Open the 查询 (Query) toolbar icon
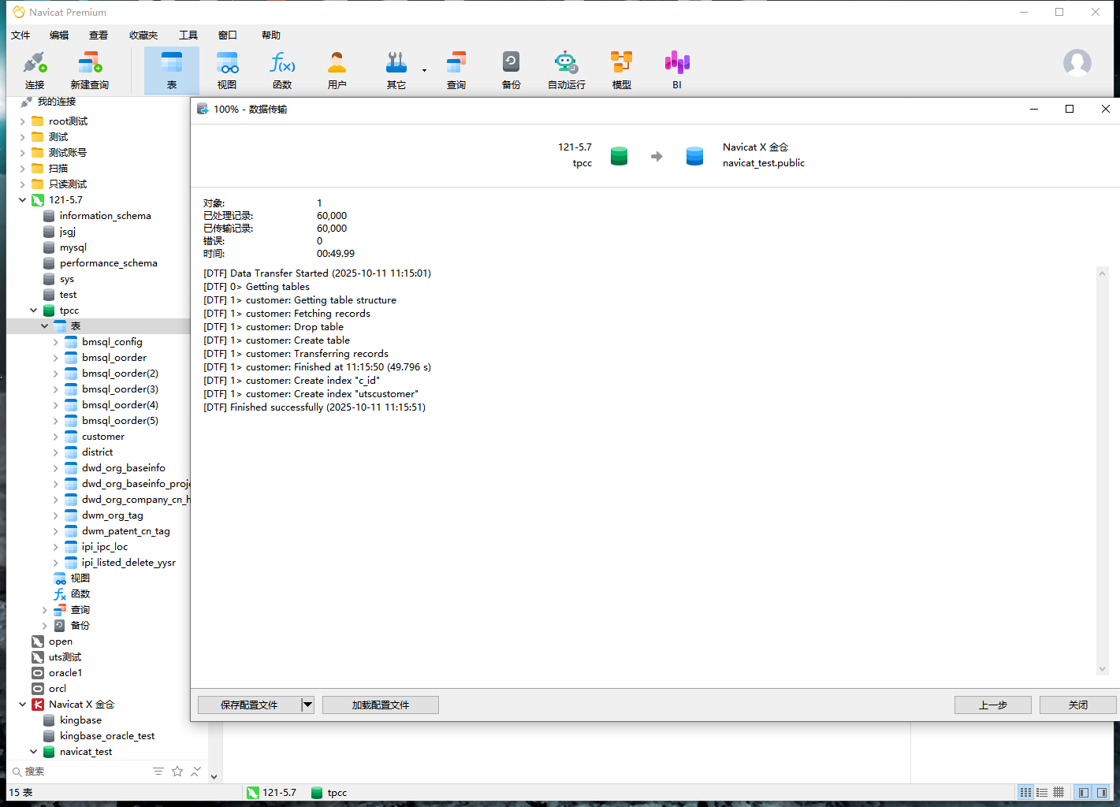 [x=456, y=70]
